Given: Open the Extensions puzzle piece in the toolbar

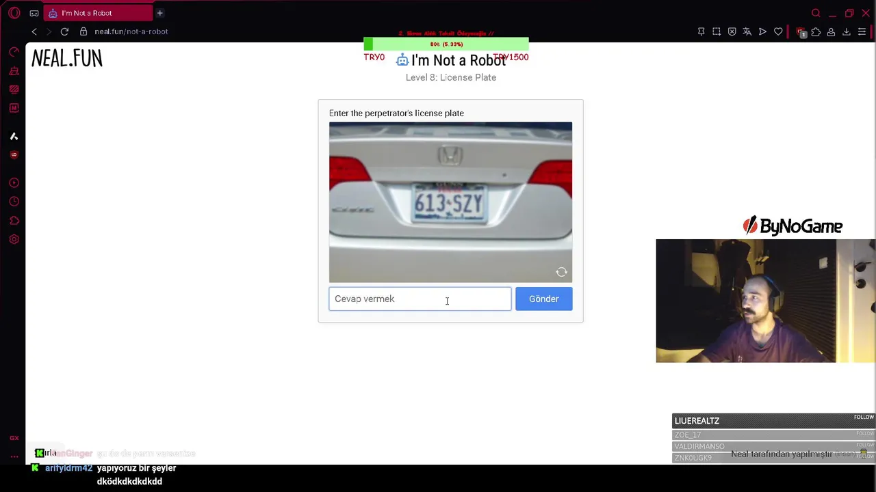Looking at the screenshot, I should tap(816, 31).
